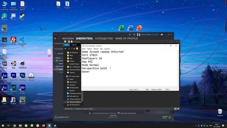Click the 'Map PEI' line in Notepad
The height and width of the screenshot is (128, 227).
(87, 62)
